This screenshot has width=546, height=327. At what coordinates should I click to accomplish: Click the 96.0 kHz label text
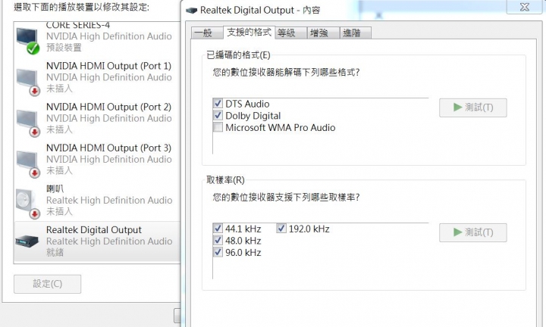point(243,253)
